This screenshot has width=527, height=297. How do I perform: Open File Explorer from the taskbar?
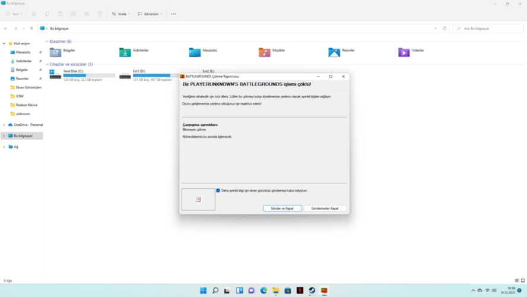[276, 290]
